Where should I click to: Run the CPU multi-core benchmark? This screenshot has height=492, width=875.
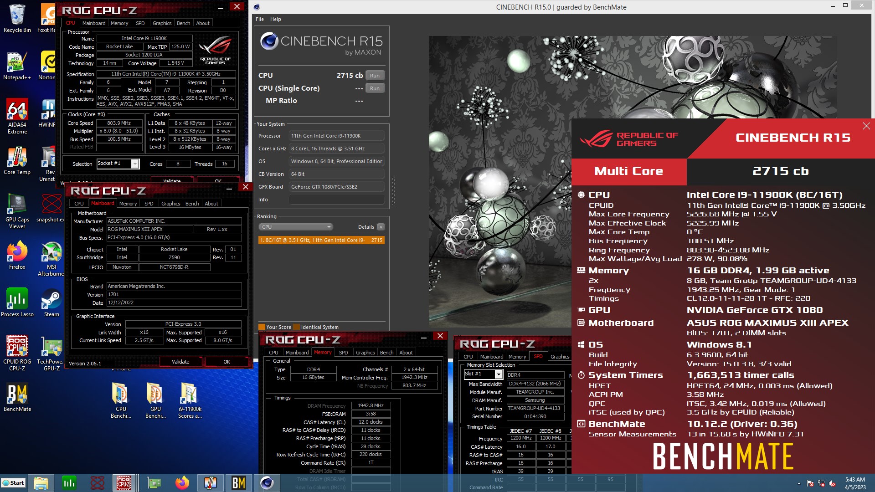[x=375, y=76]
